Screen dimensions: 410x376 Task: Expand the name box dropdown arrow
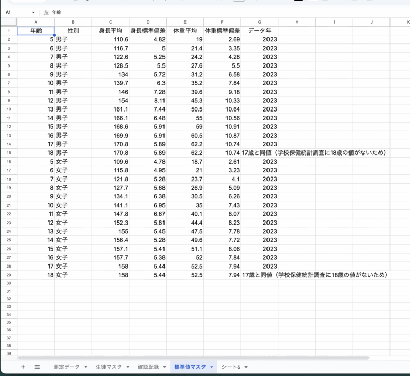click(33, 12)
